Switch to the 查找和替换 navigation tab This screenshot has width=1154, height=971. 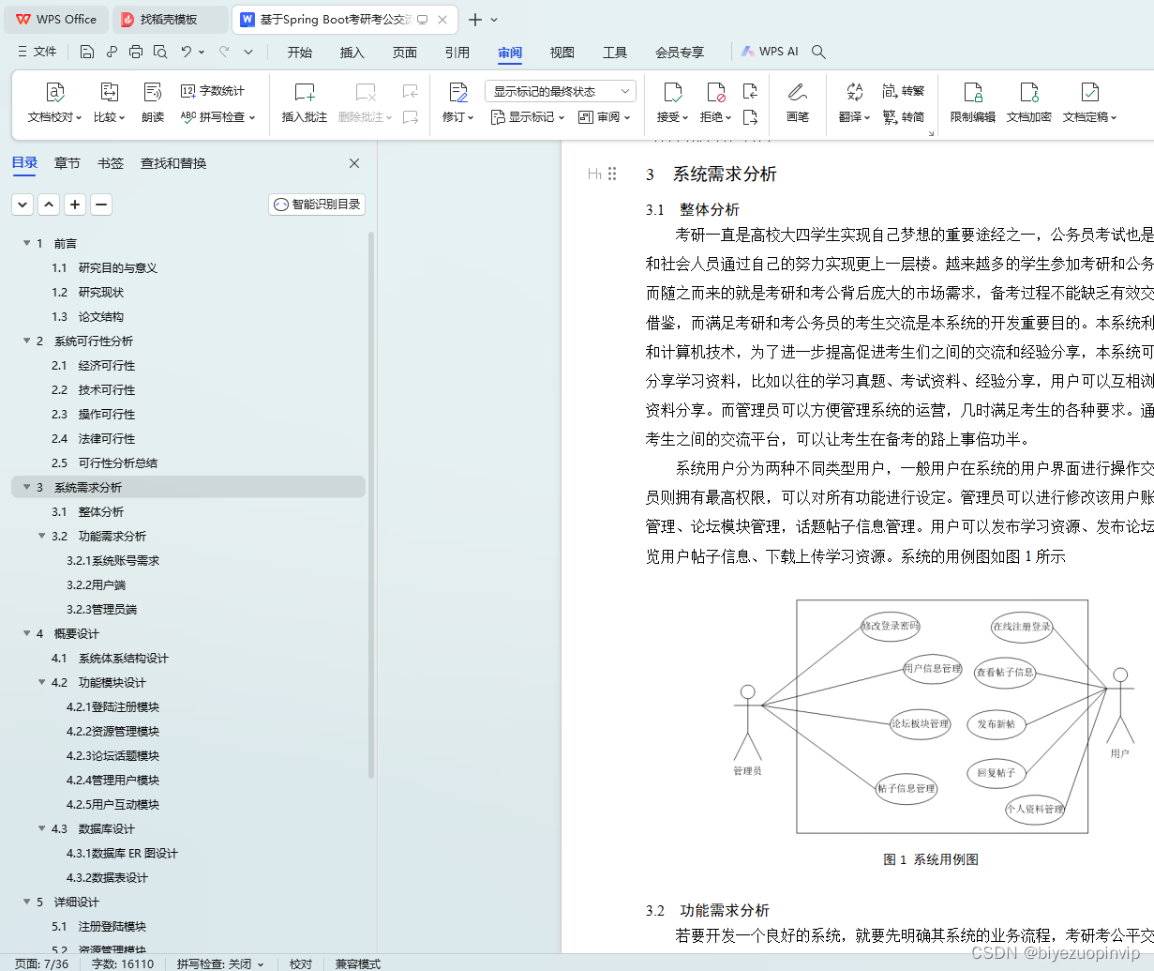click(x=173, y=163)
